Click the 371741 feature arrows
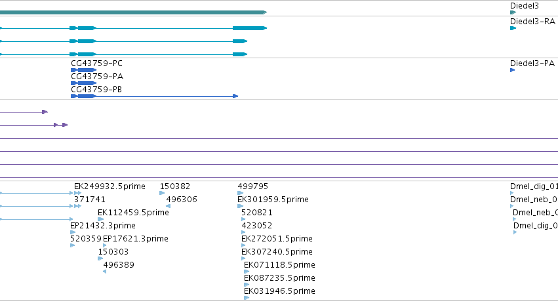 (77, 206)
